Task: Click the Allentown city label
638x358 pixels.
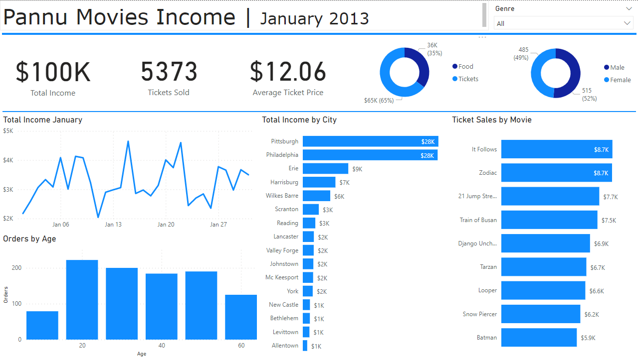Action: click(x=285, y=345)
